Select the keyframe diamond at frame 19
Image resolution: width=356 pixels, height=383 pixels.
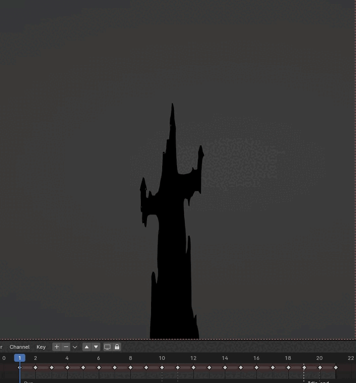click(x=304, y=367)
